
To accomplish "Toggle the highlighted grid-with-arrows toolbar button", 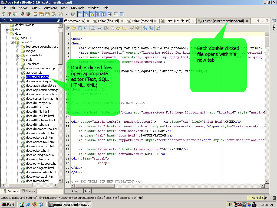I will [104, 14].
